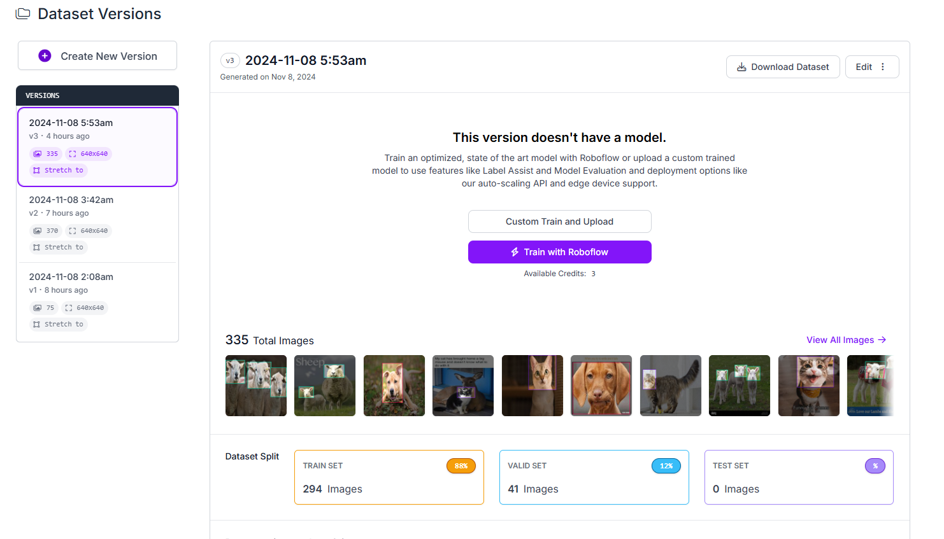
Task: Click the 335 image count badge in v3
Action: click(46, 154)
